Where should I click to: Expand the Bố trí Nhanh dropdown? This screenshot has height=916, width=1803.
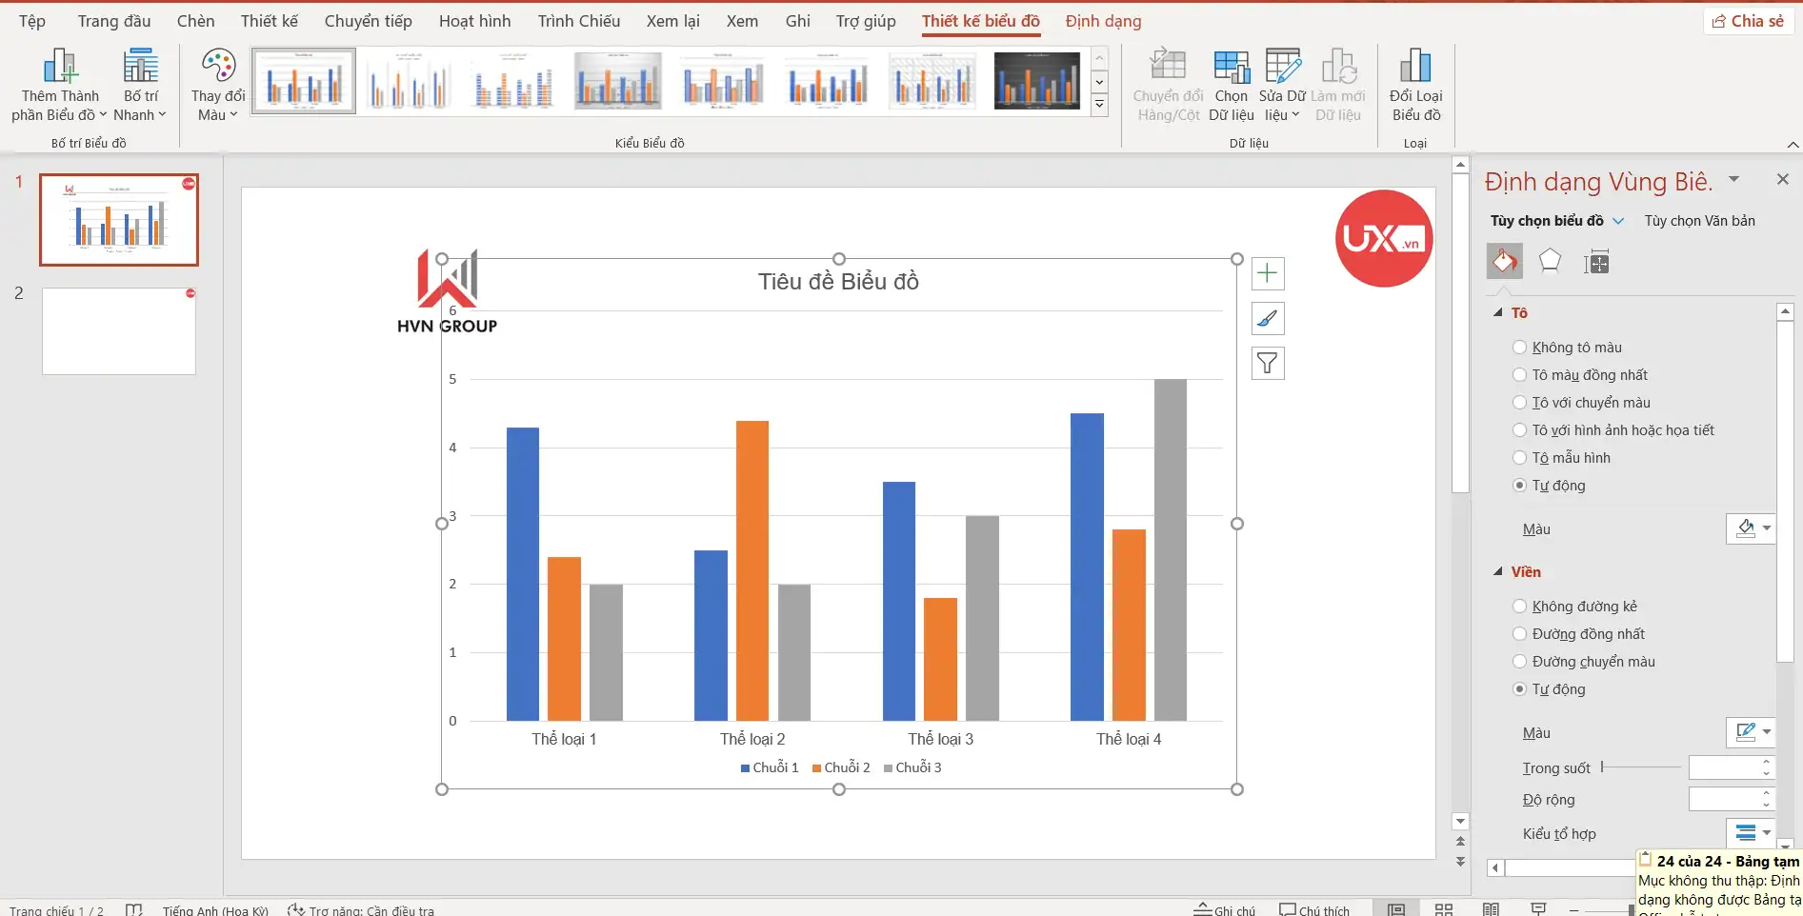click(140, 86)
